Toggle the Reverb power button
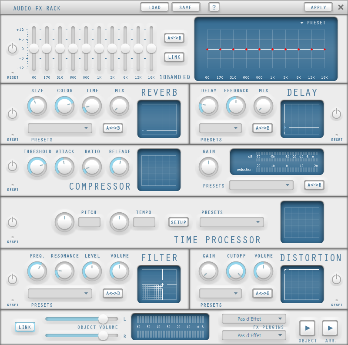This screenshot has width=348, height=345. [x=13, y=114]
